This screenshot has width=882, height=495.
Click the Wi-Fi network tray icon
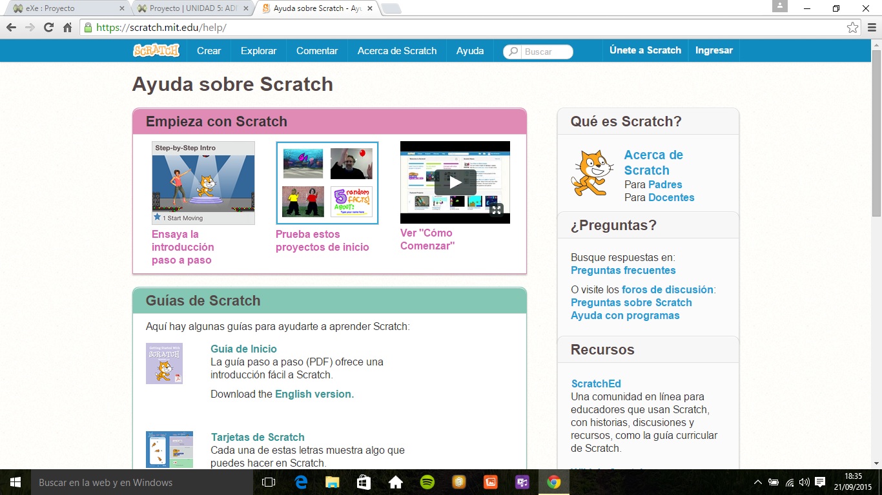tap(789, 482)
